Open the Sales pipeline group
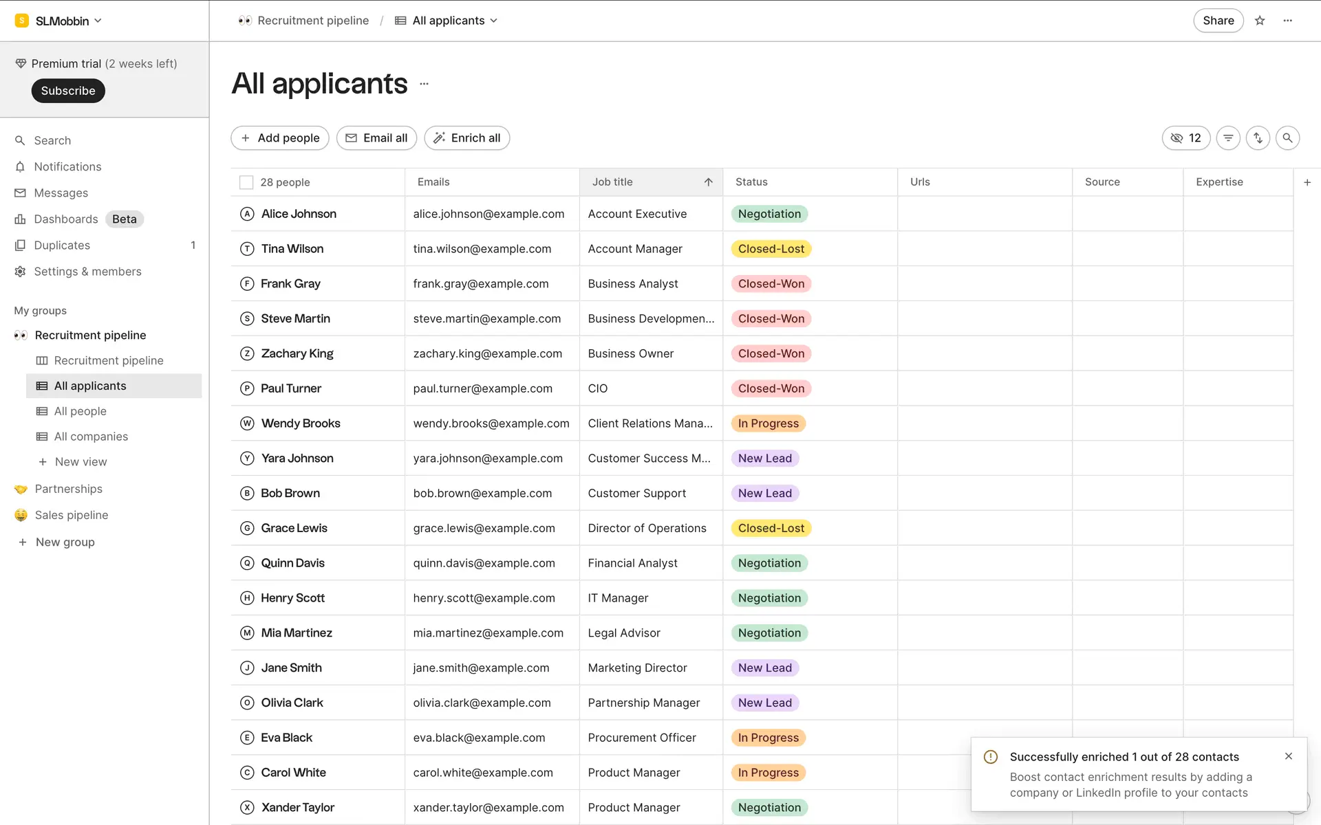 pyautogui.click(x=72, y=515)
